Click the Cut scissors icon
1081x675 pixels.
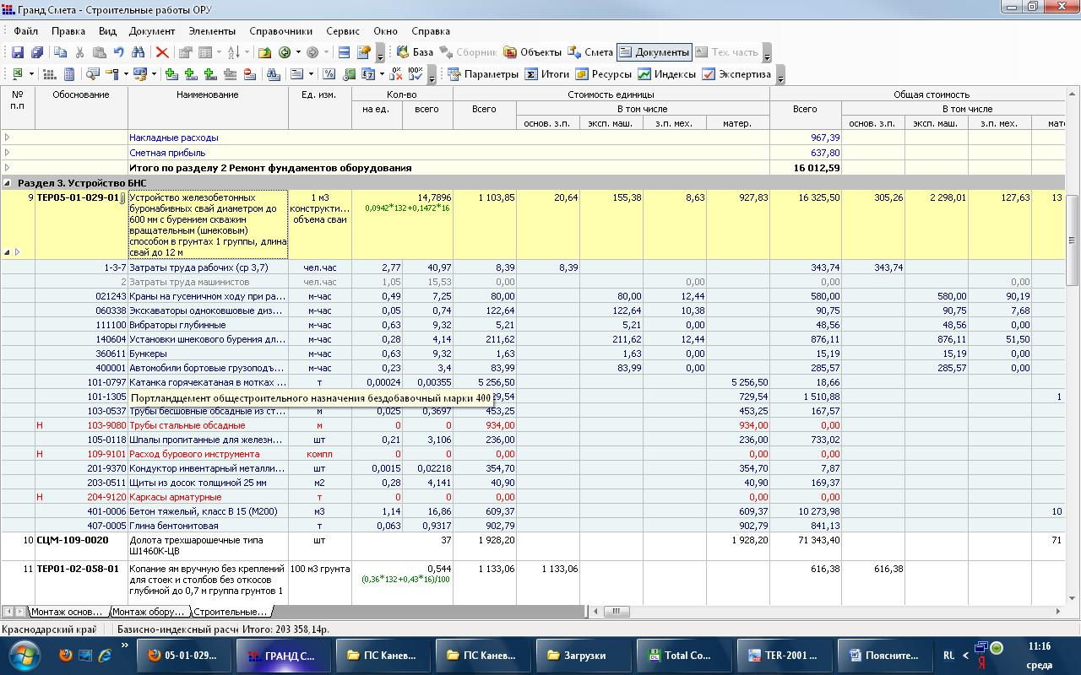[79, 52]
